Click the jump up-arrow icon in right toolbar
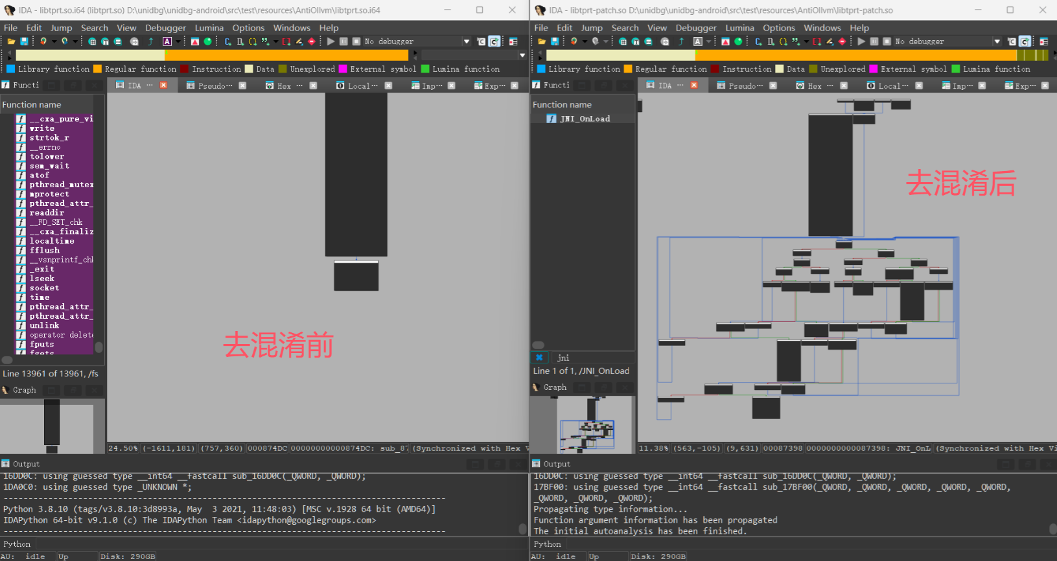The image size is (1057, 561). click(x=681, y=41)
